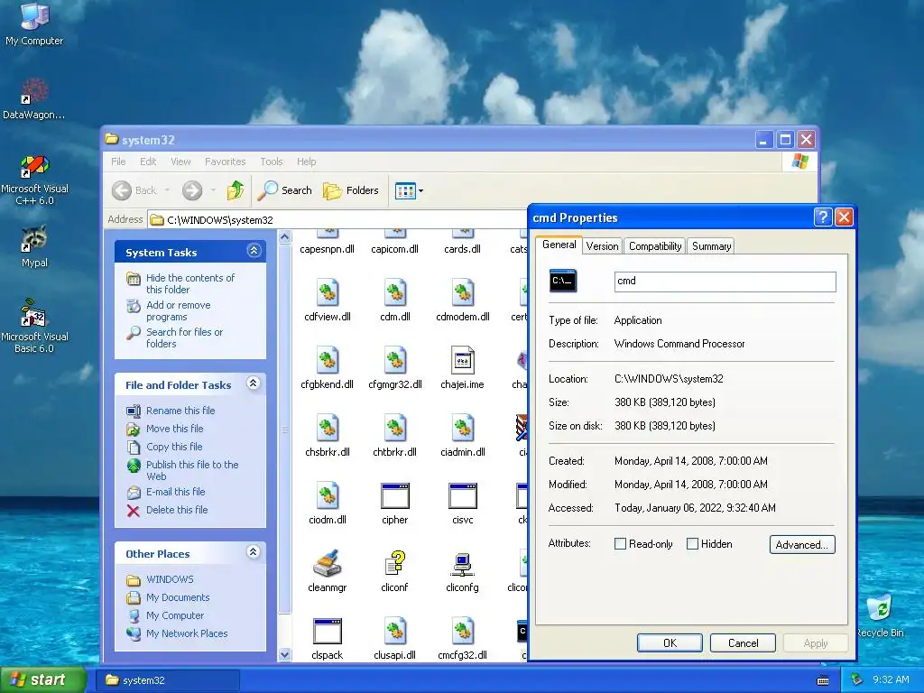Click Search for files or folders link
This screenshot has height=693, width=924.
pyautogui.click(x=184, y=337)
